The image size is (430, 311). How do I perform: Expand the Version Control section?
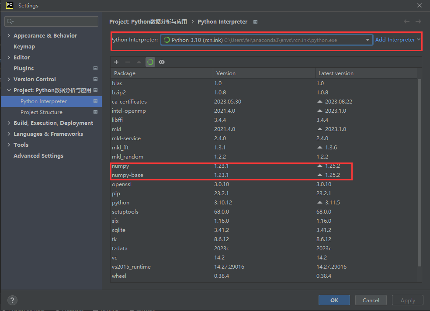tap(9, 79)
